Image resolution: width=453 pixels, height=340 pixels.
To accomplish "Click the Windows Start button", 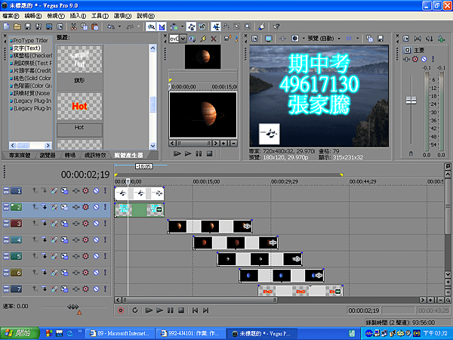I will [x=20, y=333].
